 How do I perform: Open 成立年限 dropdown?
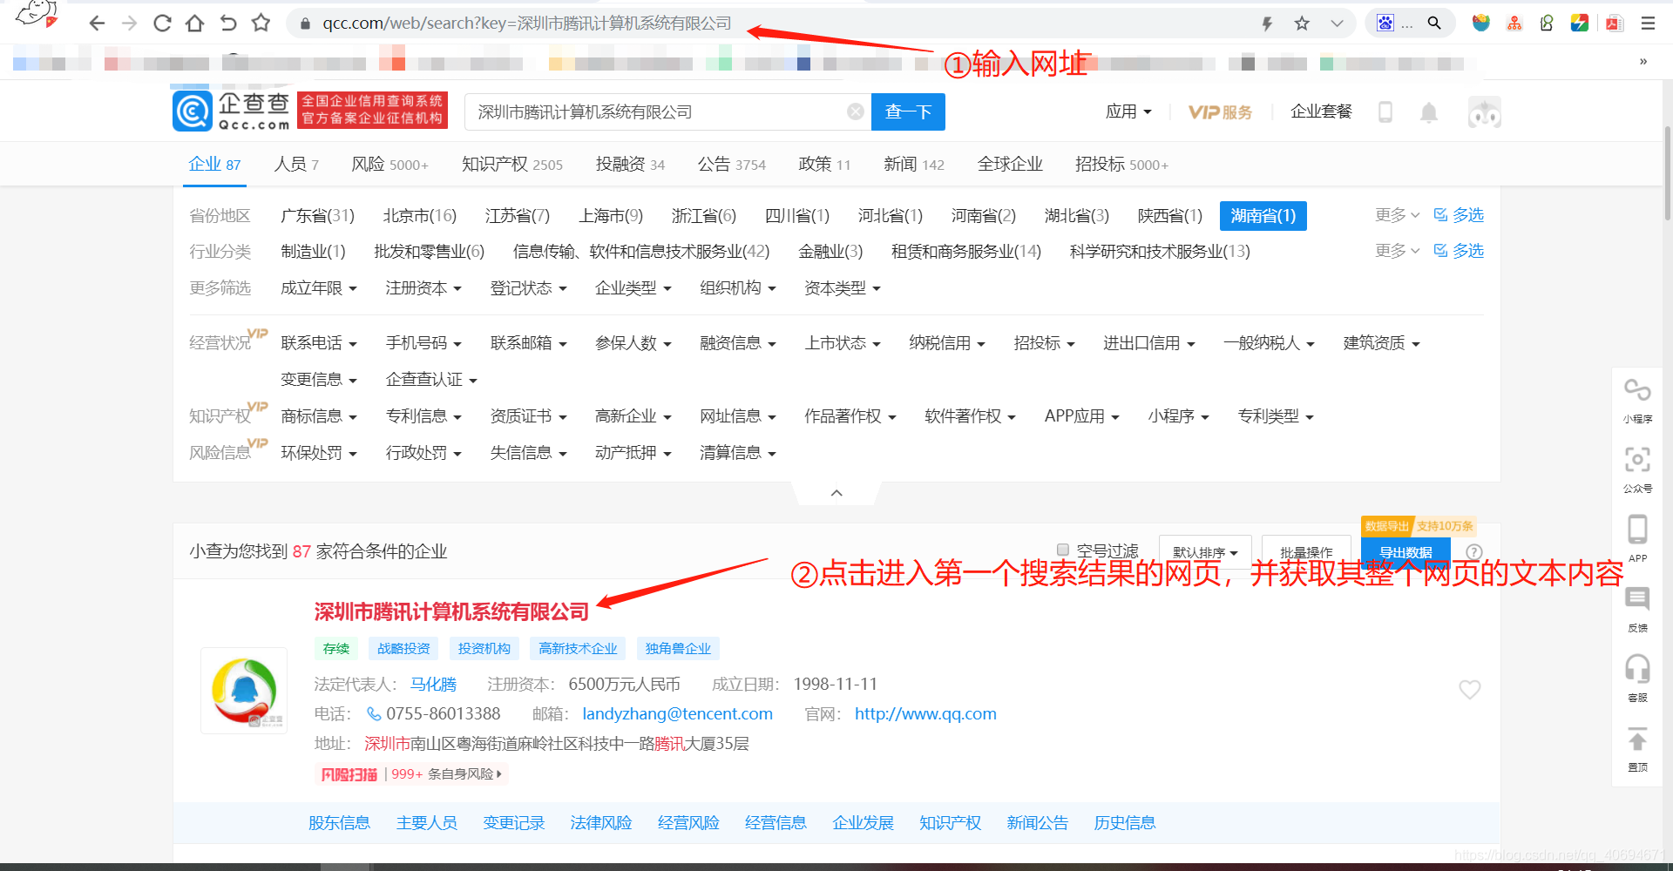pos(319,287)
